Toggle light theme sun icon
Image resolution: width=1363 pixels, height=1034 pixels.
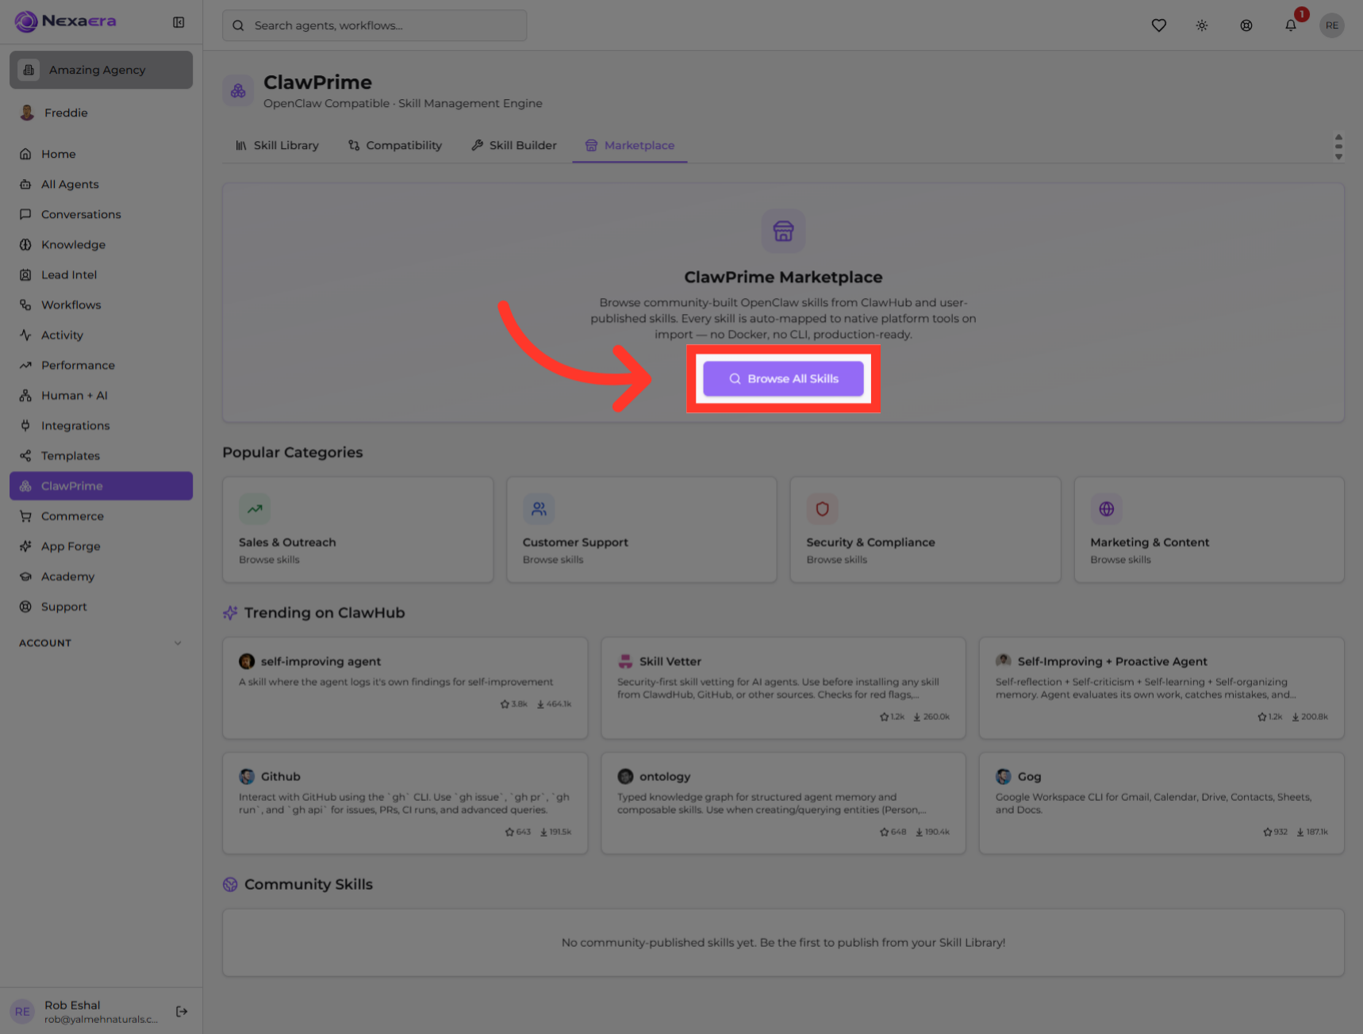tap(1202, 25)
